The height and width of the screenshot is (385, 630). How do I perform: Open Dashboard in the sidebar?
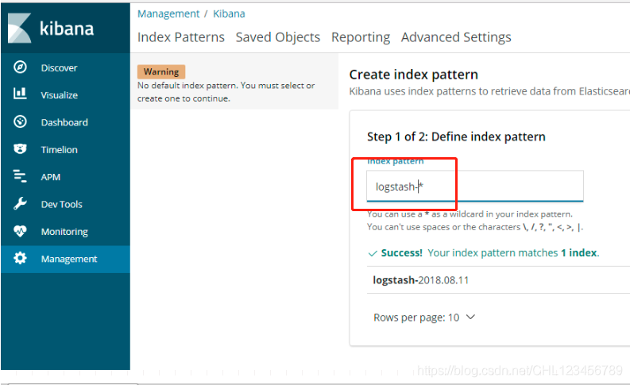pos(64,122)
